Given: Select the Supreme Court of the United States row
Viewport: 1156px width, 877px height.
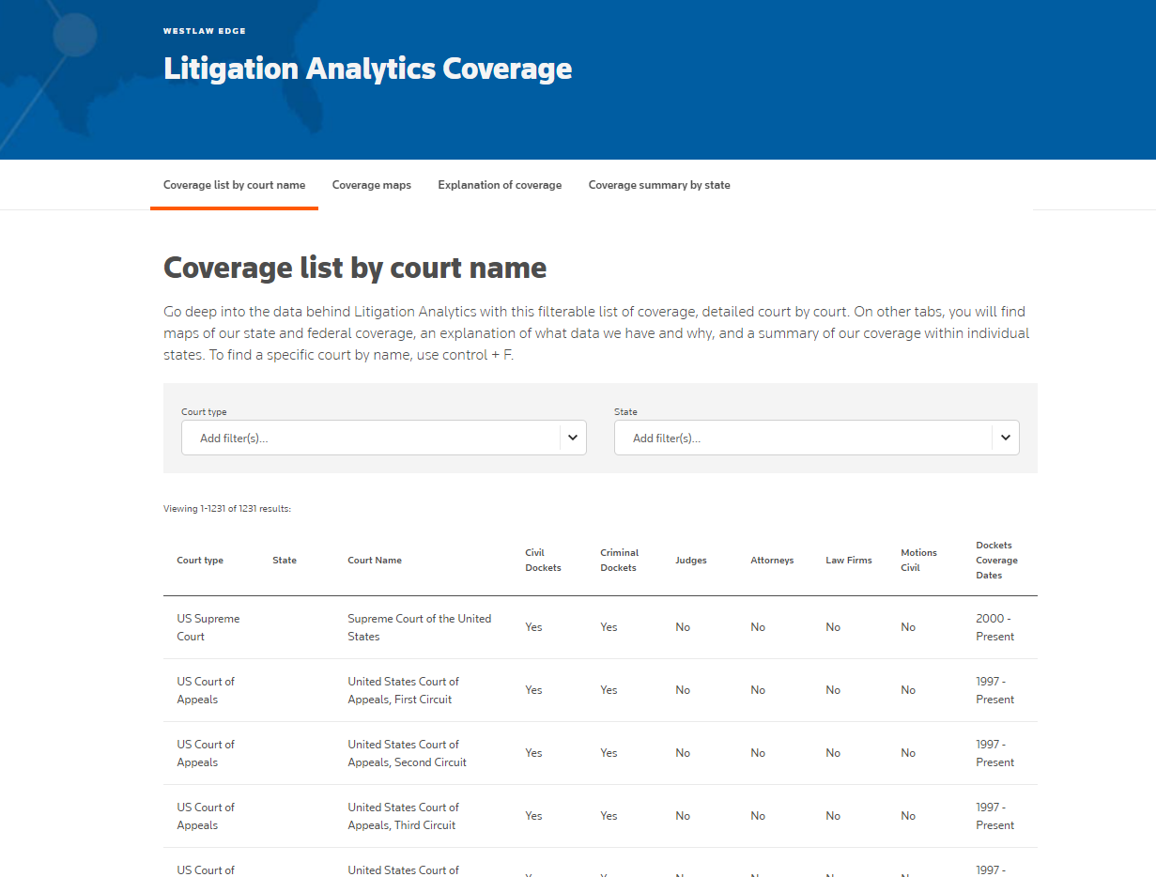Looking at the screenshot, I should tap(419, 627).
